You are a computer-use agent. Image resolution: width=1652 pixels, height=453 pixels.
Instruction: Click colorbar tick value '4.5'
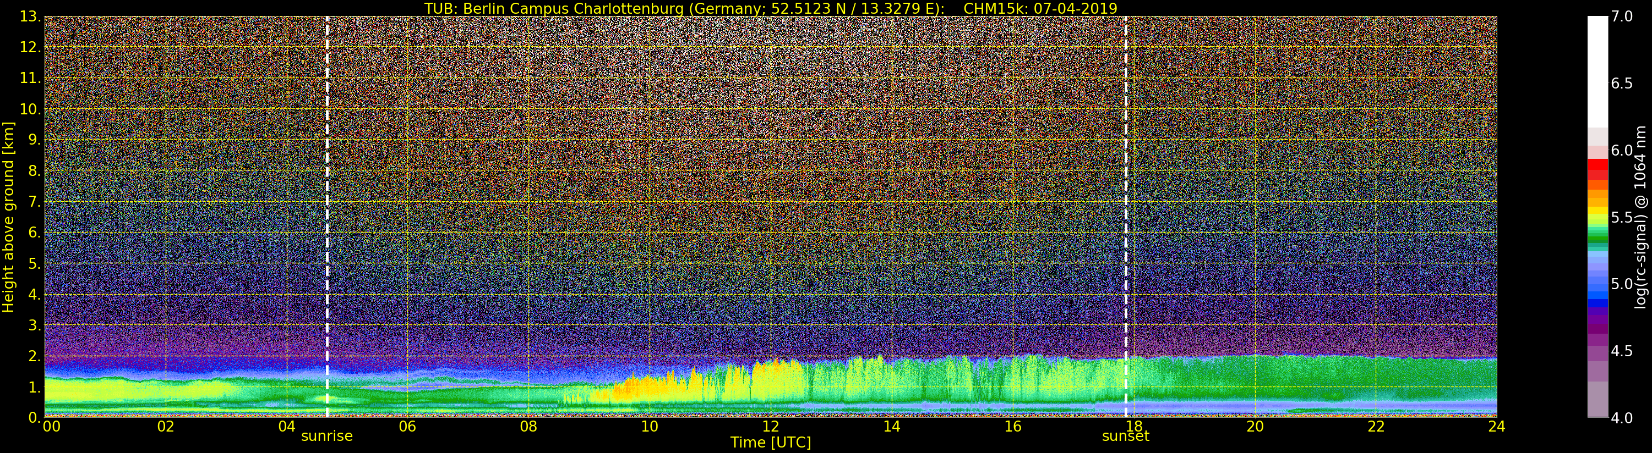click(1622, 351)
